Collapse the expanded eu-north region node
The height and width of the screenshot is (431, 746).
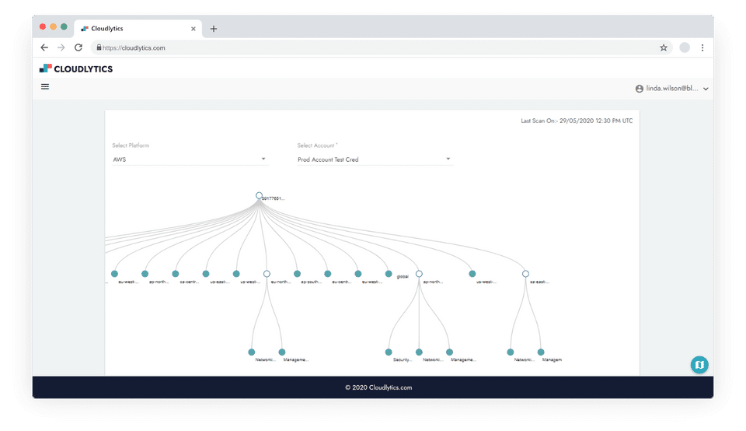click(x=267, y=274)
